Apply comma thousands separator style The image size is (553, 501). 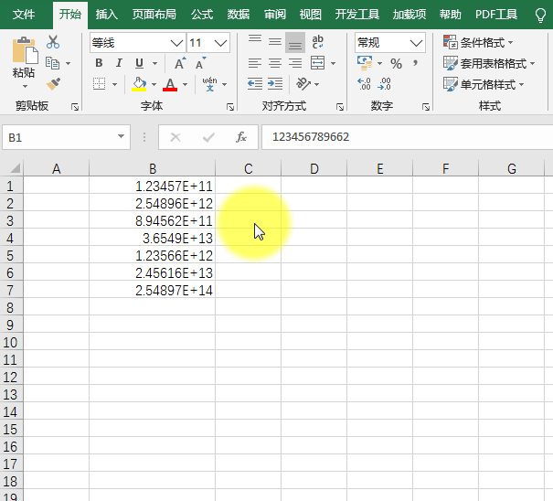tap(416, 64)
